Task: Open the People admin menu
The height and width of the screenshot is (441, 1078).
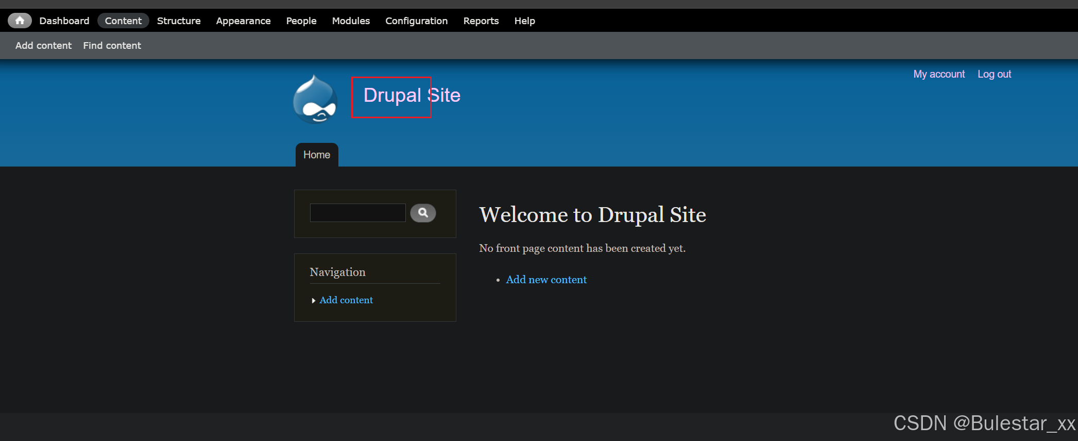Action: click(301, 21)
